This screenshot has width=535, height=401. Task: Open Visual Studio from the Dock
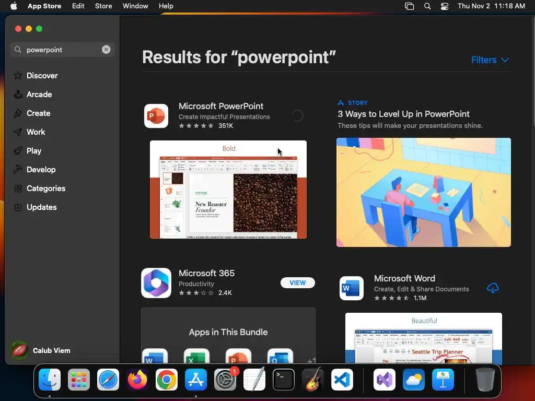tap(385, 380)
